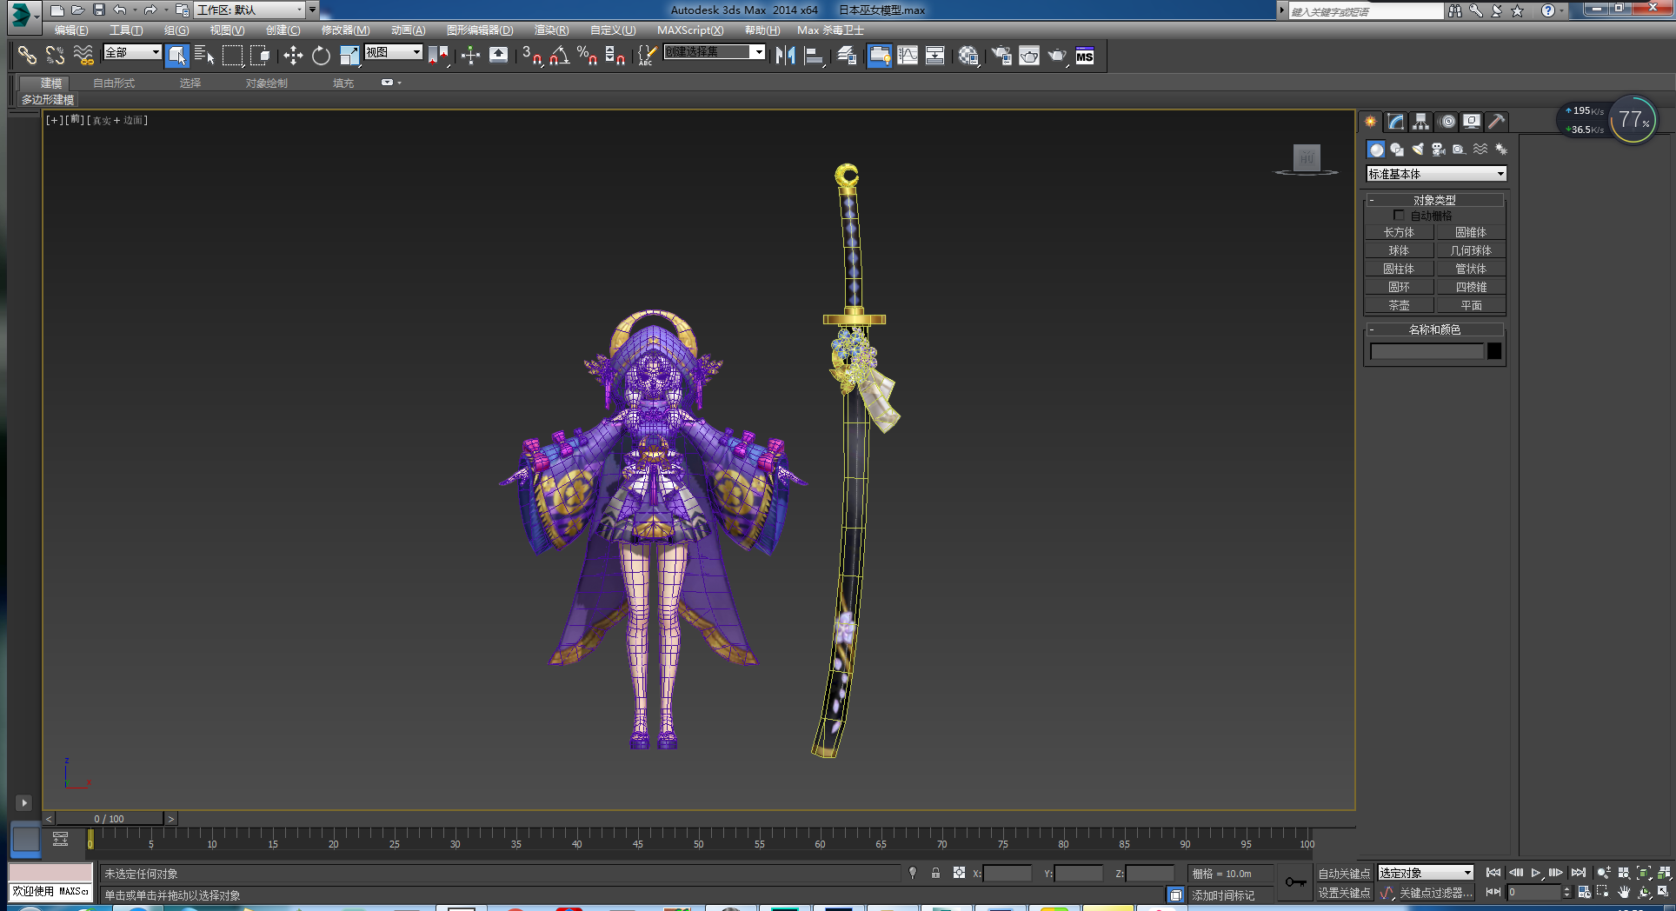The width and height of the screenshot is (1676, 911).
Task: Click the 茶壶 object button
Action: click(1399, 305)
